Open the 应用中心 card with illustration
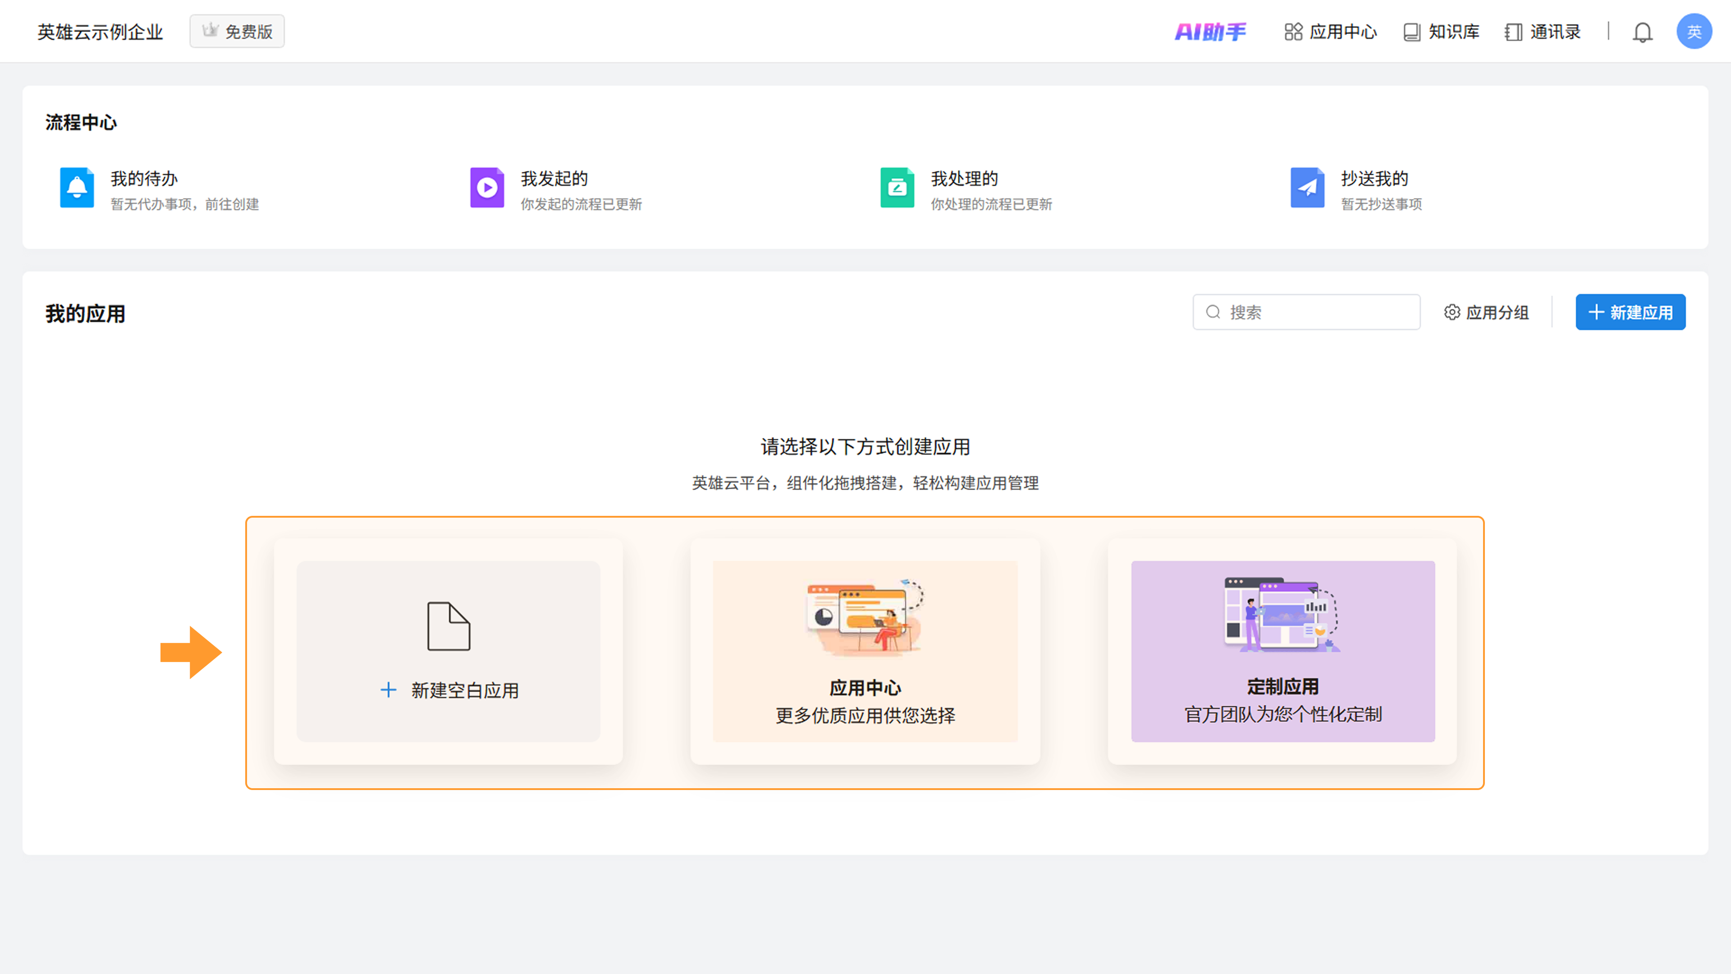Viewport: 1731px width, 974px height. pyautogui.click(x=865, y=651)
